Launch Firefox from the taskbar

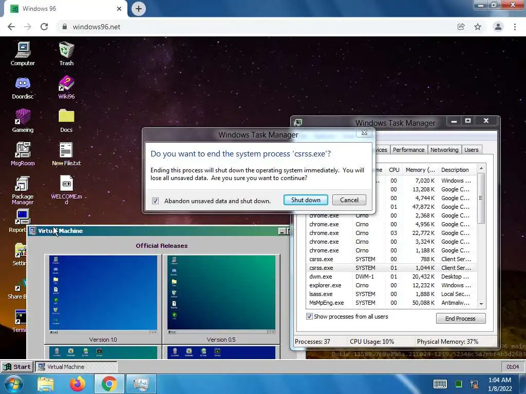[x=77, y=384]
